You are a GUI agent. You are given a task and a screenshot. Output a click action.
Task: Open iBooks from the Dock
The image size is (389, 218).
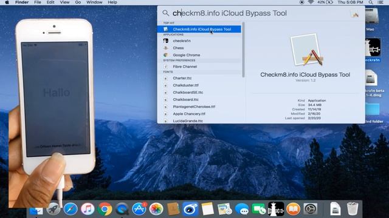[x=293, y=209]
